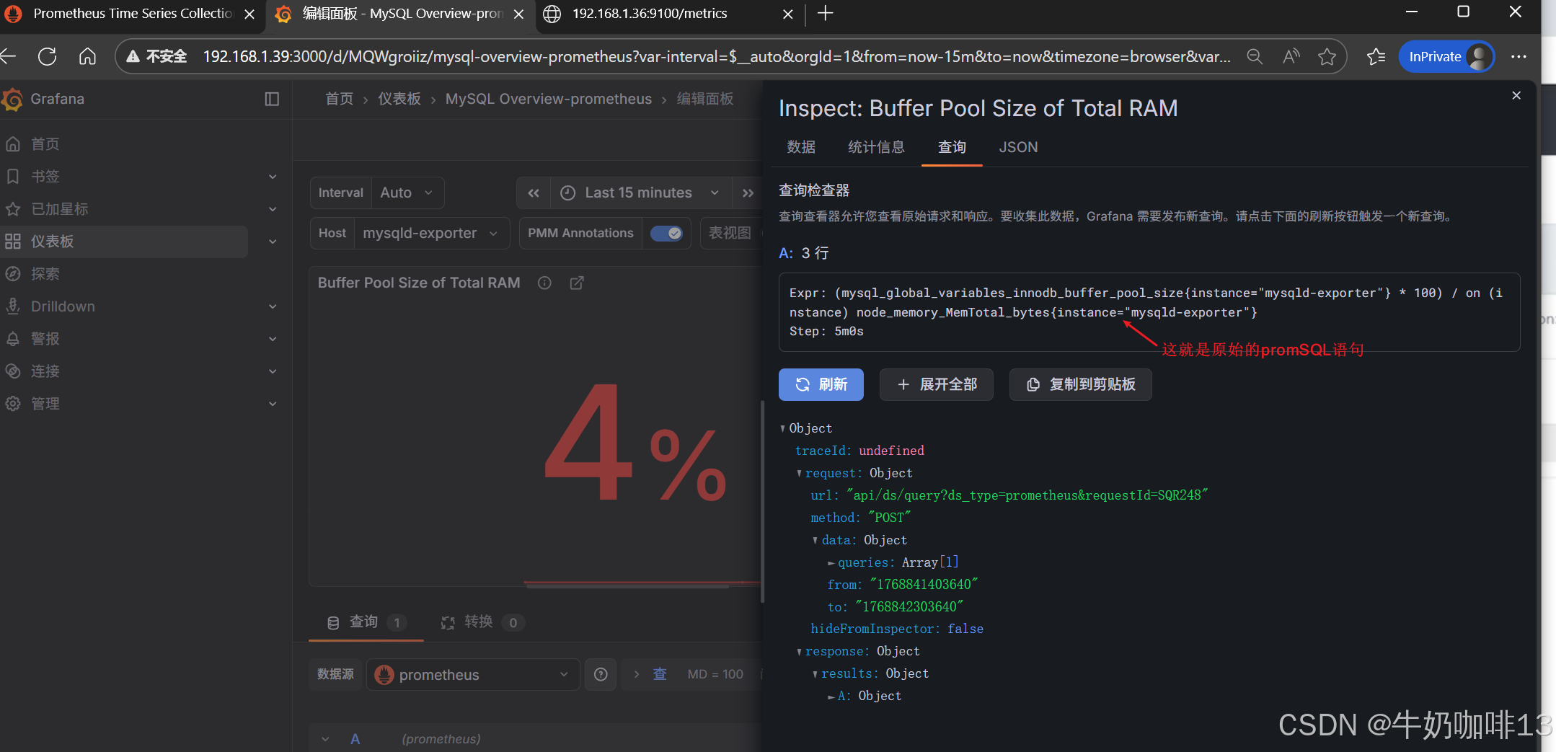1556x752 pixels.
Task: Expand the Drilldown section chevron
Action: tap(273, 306)
